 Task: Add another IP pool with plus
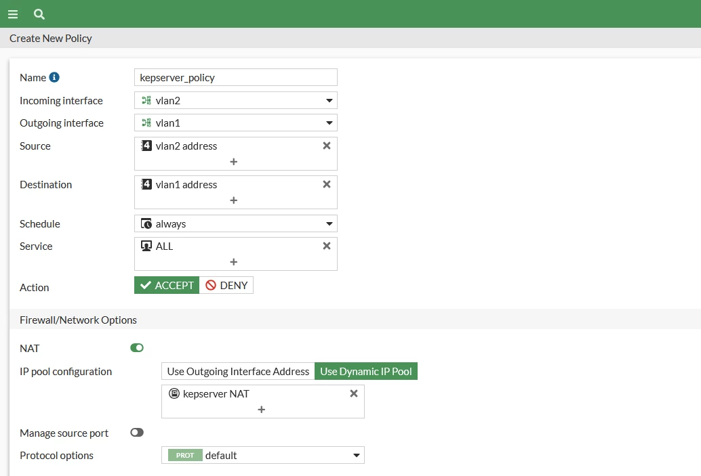[262, 410]
